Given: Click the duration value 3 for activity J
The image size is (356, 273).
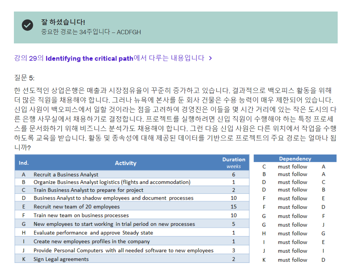Looking at the screenshot, I should [234, 250].
